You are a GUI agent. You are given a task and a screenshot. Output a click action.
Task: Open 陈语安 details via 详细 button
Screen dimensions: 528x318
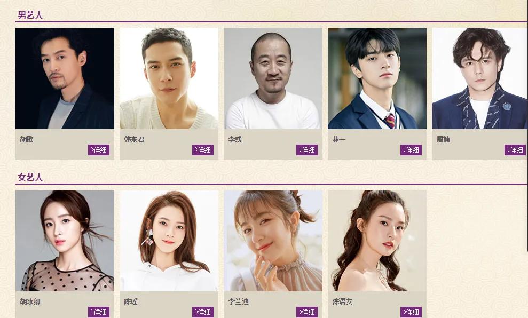(x=411, y=312)
